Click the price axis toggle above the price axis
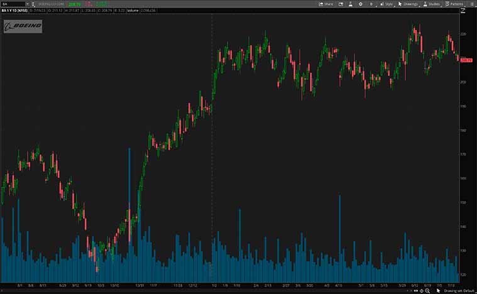The image size is (477, 294). (463, 11)
